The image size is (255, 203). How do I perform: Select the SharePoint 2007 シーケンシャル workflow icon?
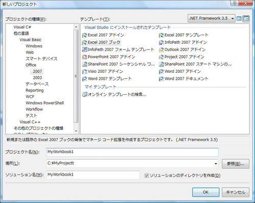point(85,64)
